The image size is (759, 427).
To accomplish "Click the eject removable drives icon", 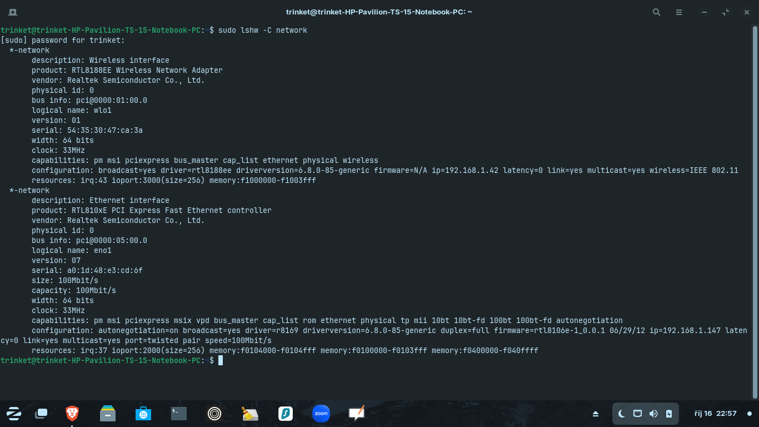I will [x=596, y=414].
